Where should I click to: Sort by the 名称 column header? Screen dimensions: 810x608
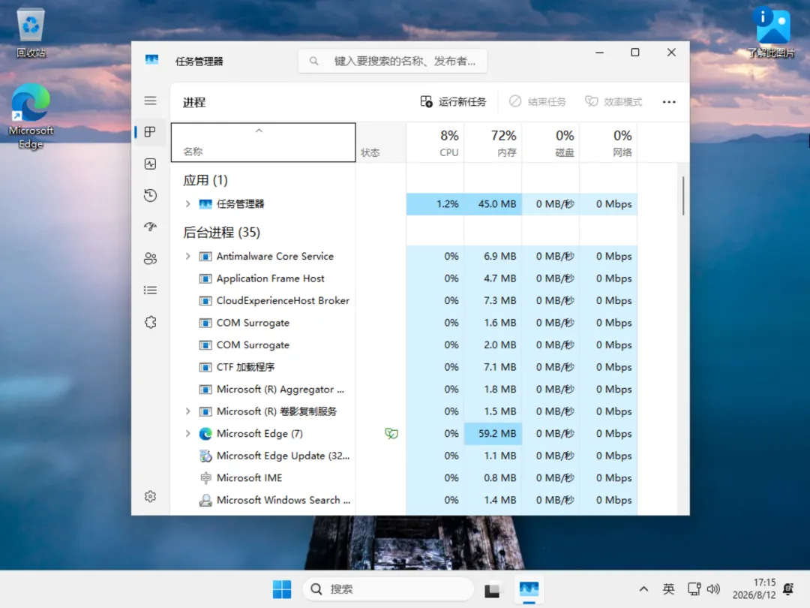pos(263,142)
